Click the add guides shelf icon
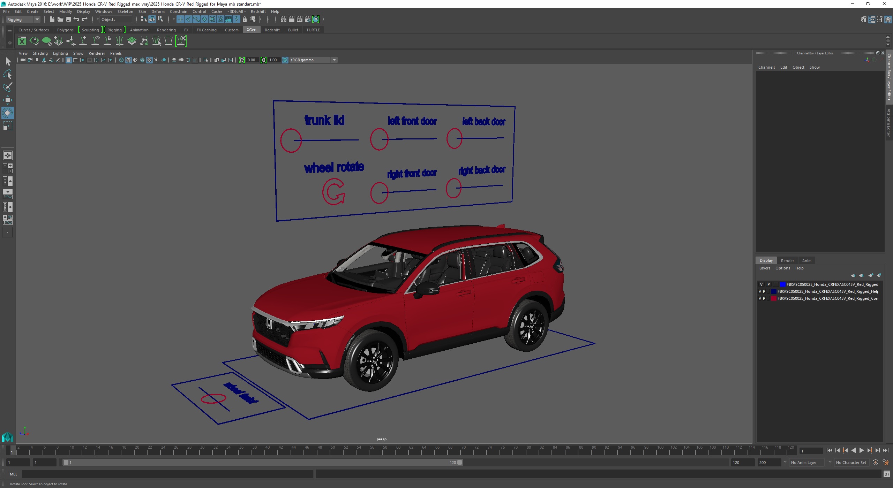The image size is (893, 488). (83, 41)
